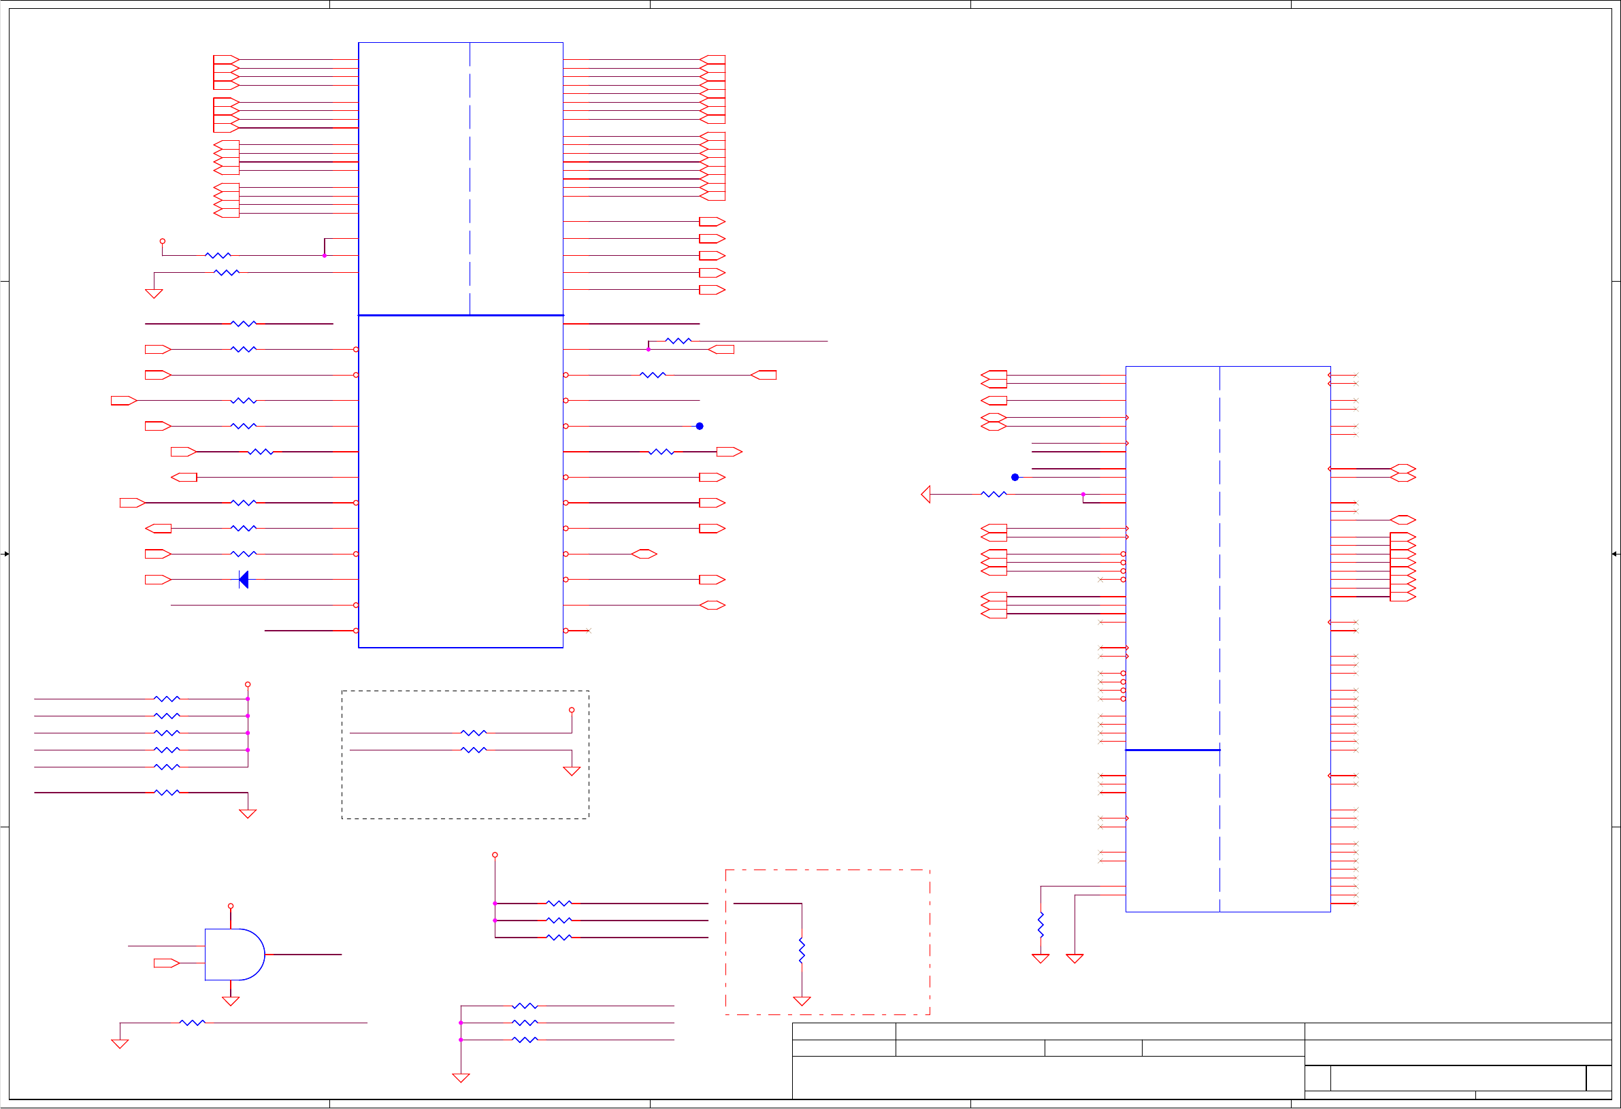Select the power pin circle above the AND gate
Screen dimensions: 1621x1109
tap(231, 906)
